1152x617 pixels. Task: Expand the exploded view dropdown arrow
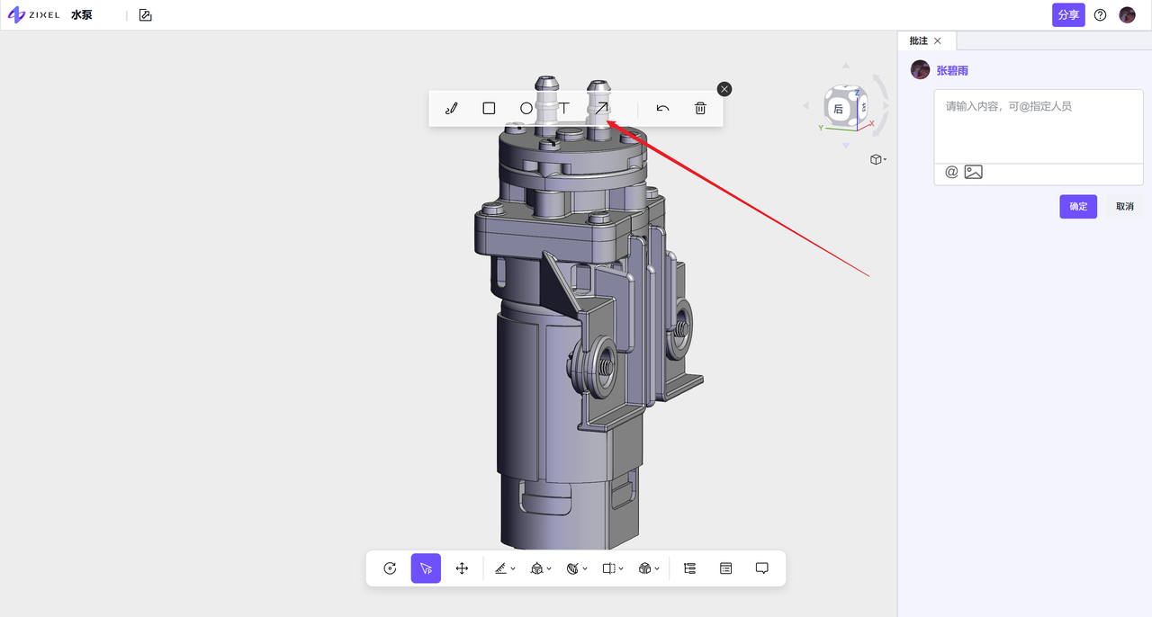pyautogui.click(x=657, y=569)
